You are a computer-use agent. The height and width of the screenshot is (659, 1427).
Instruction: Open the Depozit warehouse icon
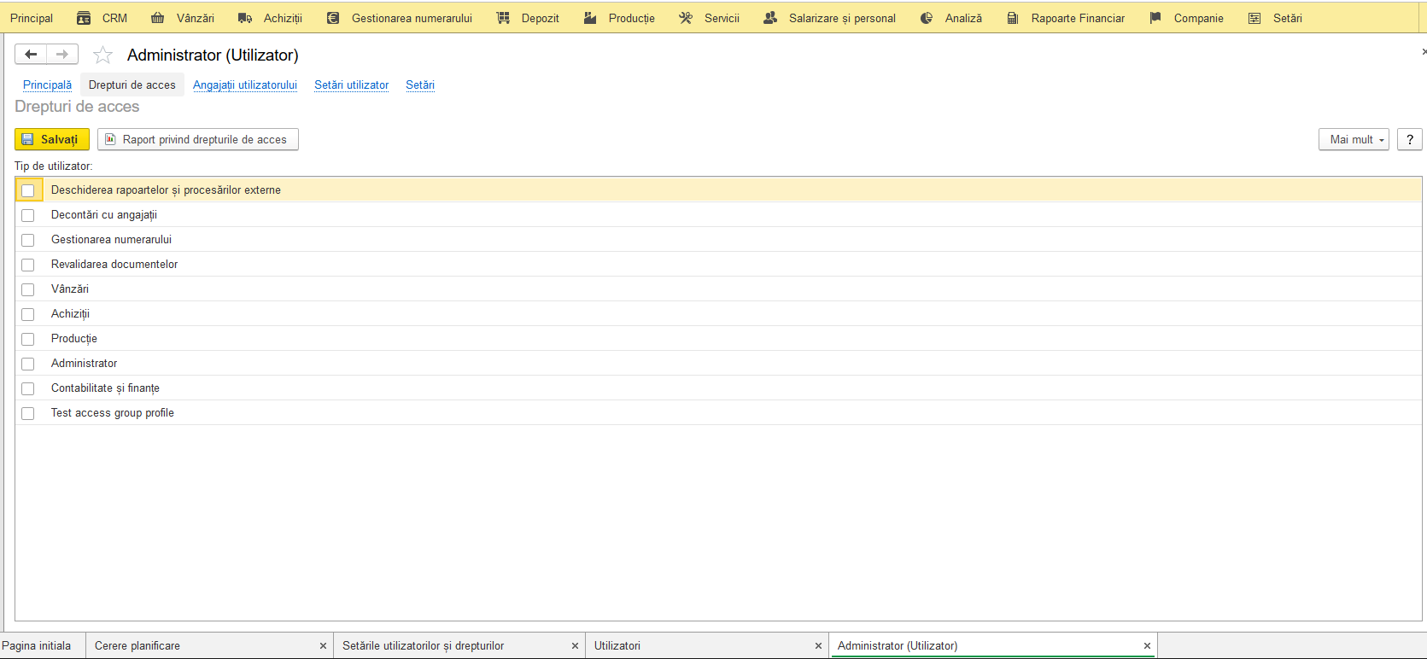503,18
